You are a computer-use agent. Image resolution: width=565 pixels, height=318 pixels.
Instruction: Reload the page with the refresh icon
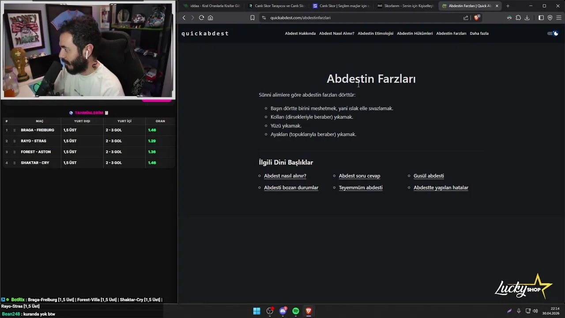201,18
